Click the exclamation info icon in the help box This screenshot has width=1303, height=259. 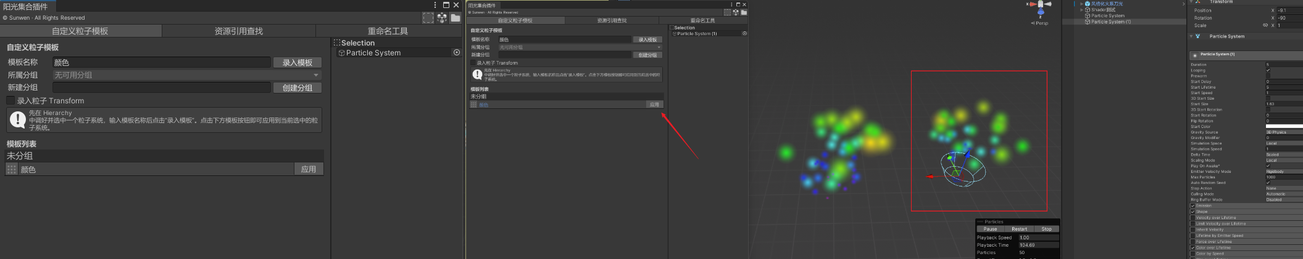[18, 120]
